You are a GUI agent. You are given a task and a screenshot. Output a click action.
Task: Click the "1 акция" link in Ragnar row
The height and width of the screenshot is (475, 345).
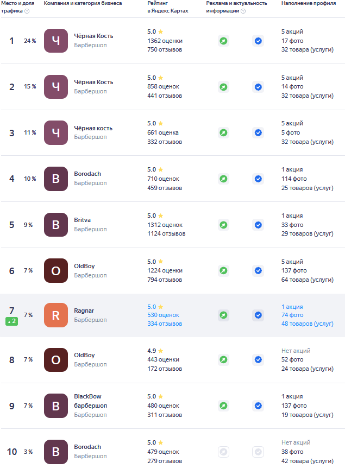(x=292, y=307)
